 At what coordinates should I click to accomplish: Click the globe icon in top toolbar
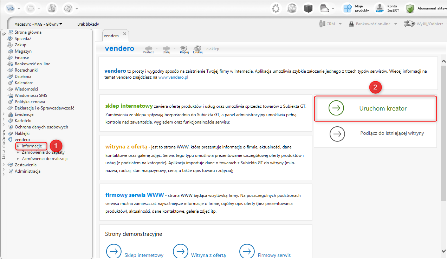tap(292, 8)
